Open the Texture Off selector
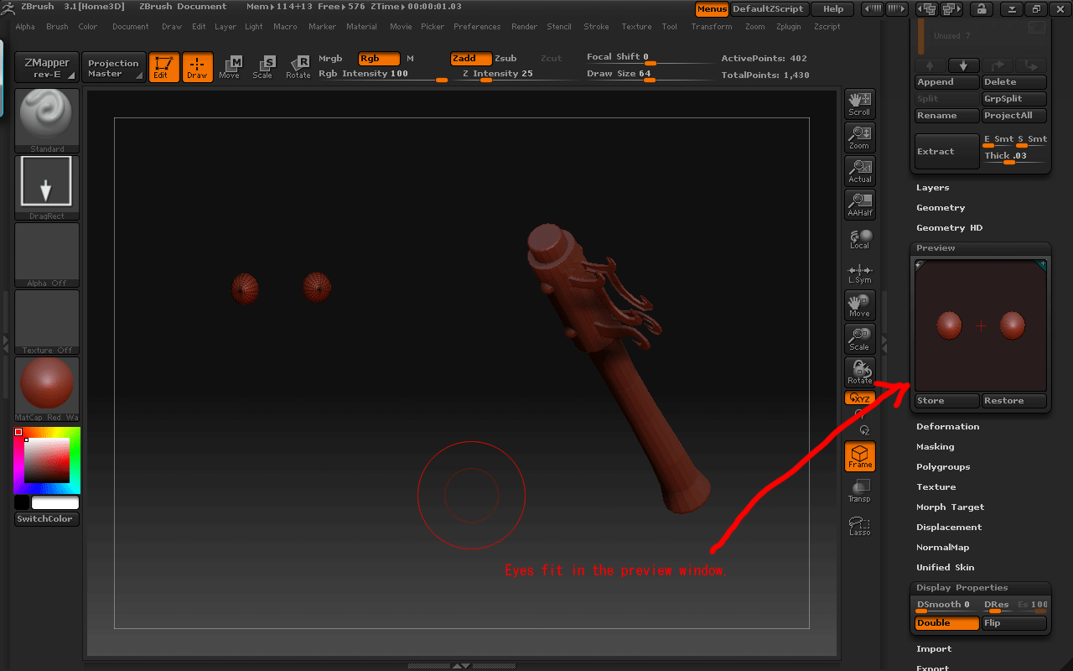 (x=47, y=322)
